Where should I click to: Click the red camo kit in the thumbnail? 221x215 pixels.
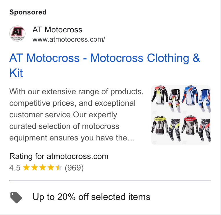click(196, 128)
